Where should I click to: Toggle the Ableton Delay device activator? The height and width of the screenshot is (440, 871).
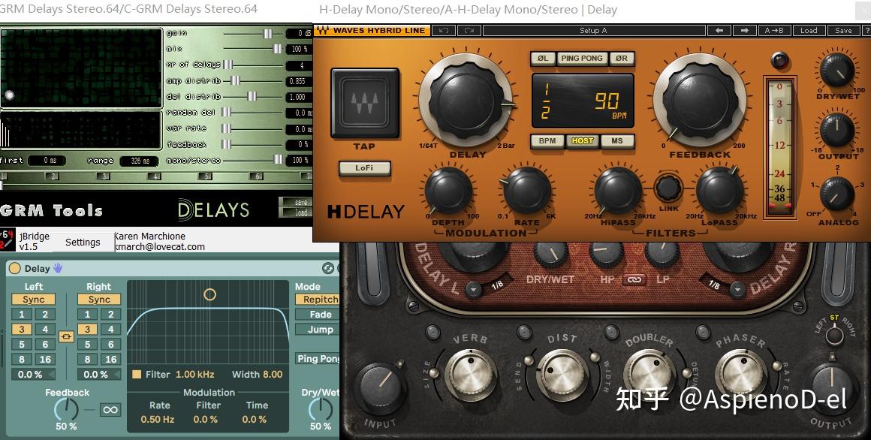coord(14,268)
